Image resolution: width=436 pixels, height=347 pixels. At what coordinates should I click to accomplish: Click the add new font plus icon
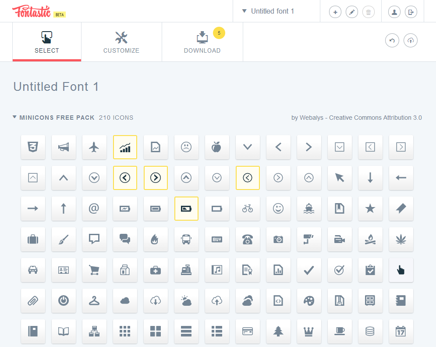coord(335,12)
